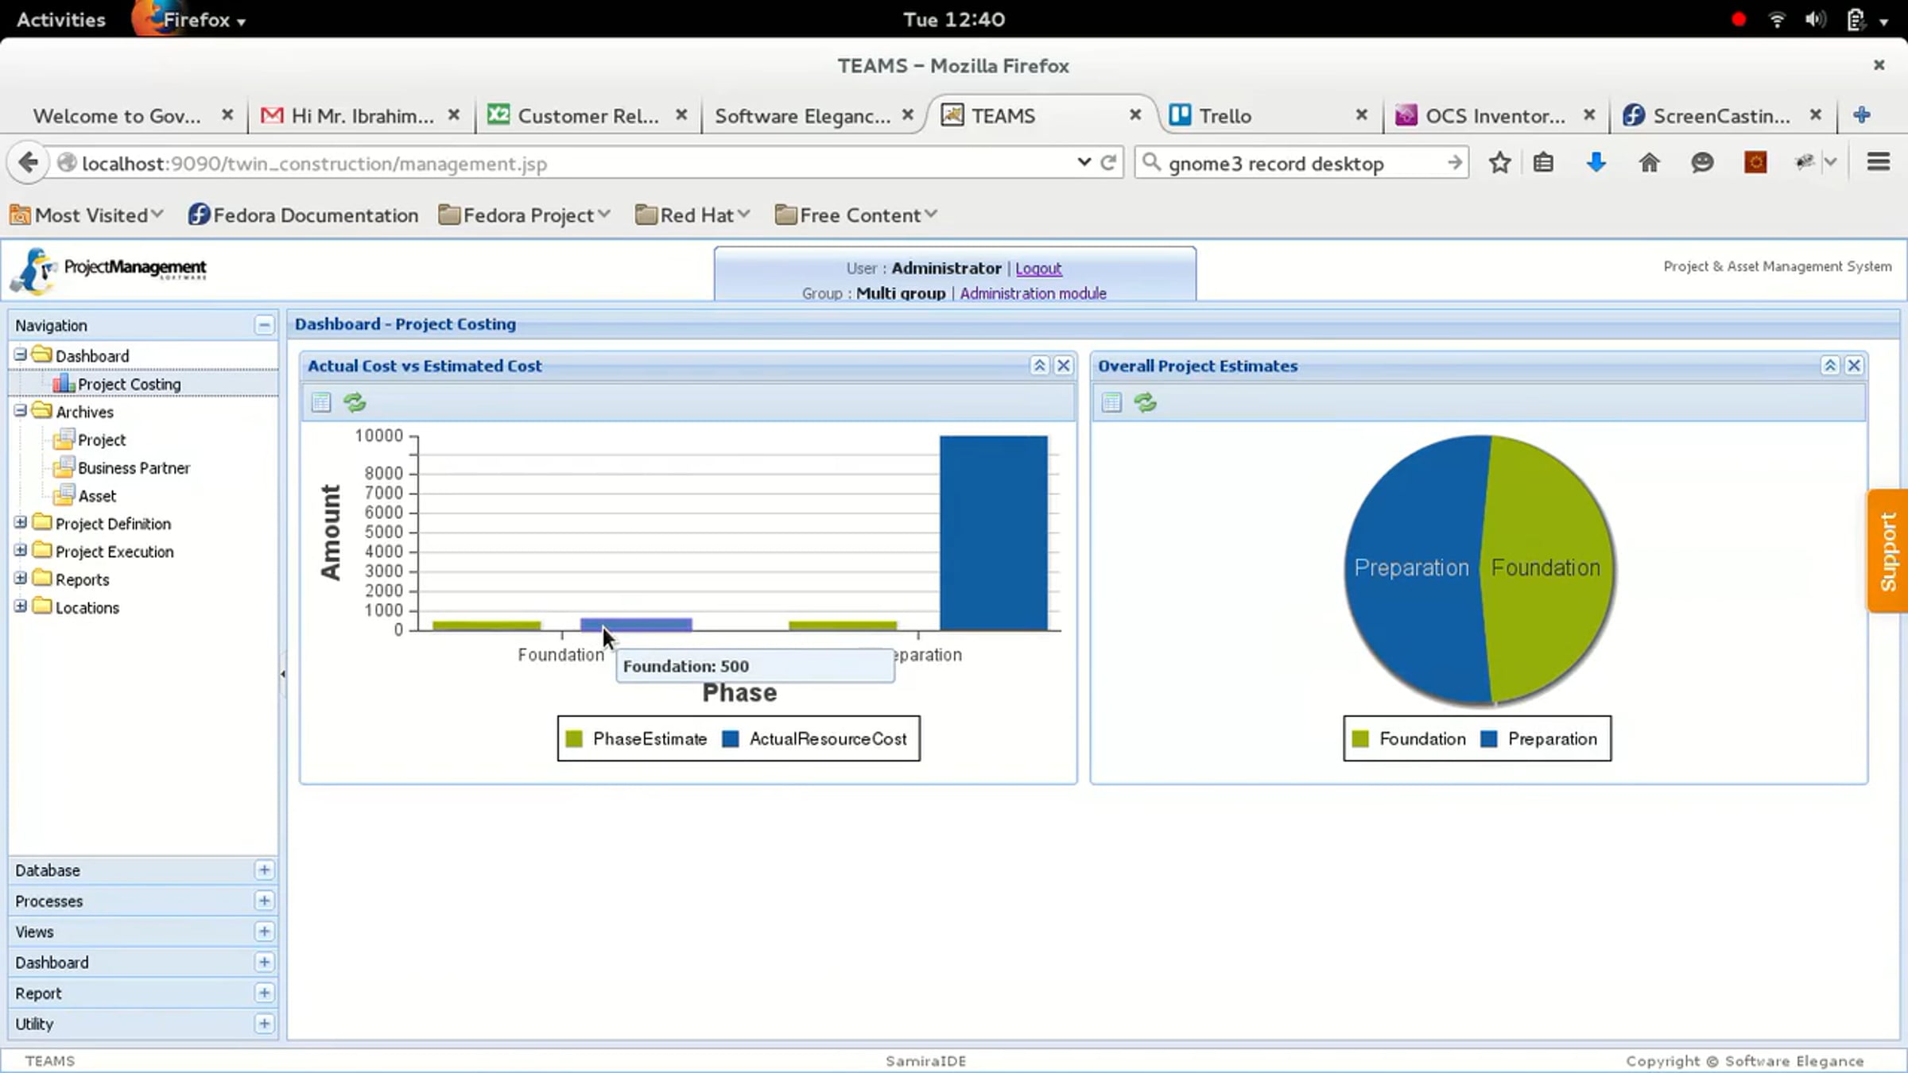Open the GNOME Activities overview
The image size is (1908, 1073).
coord(61,19)
